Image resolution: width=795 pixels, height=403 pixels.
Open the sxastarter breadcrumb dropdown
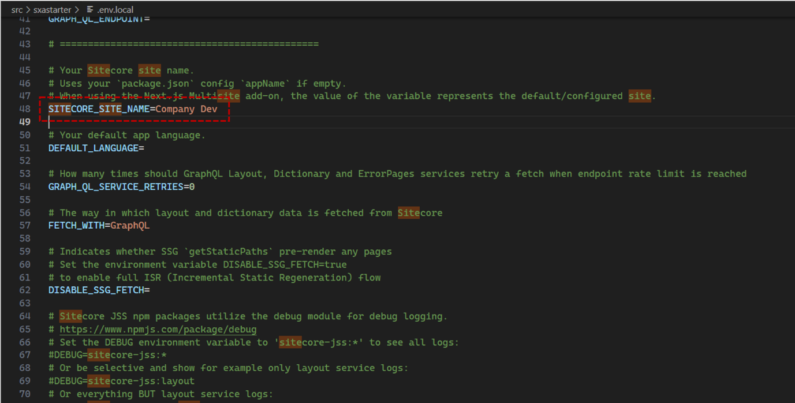52,9
